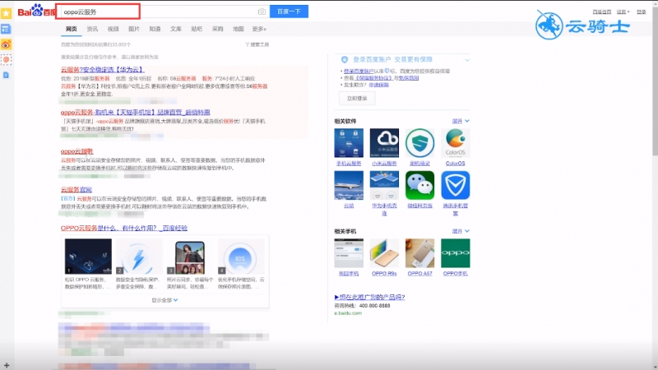Expand 显示全部 under Jingyan result
658x370 pixels.
(x=164, y=300)
